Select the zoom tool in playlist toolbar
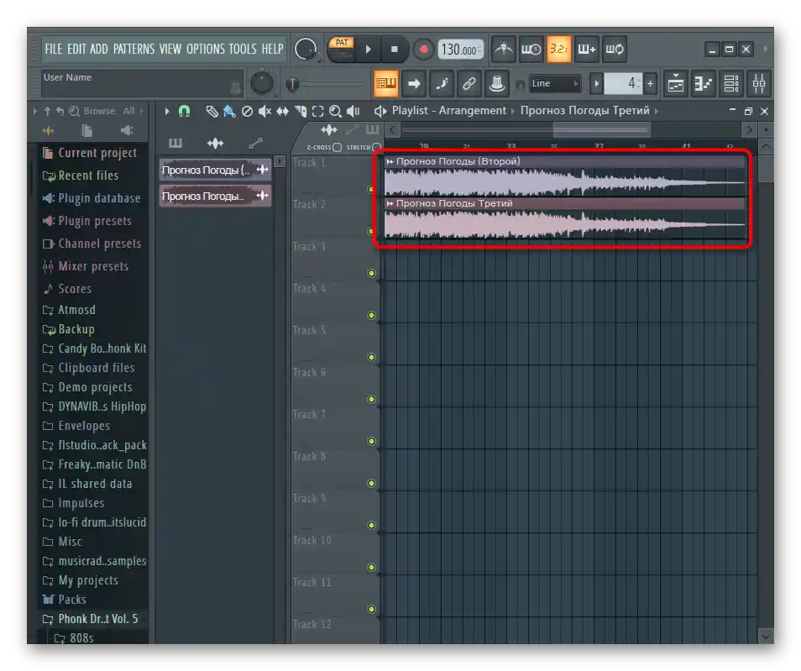 335,111
